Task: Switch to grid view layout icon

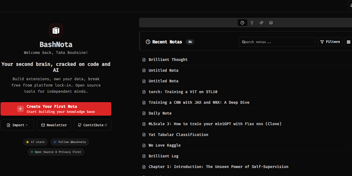Action: click(349, 42)
